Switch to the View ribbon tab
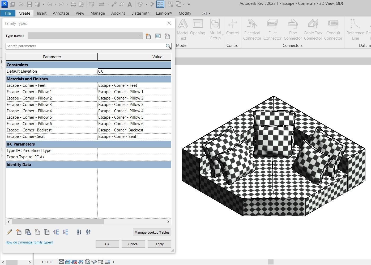This screenshot has width=371, height=265. coord(80,13)
